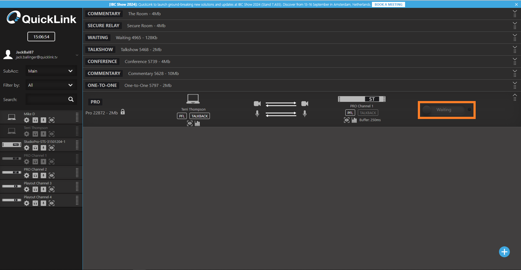Click the Waiting connection toggle switch

[x=446, y=110]
